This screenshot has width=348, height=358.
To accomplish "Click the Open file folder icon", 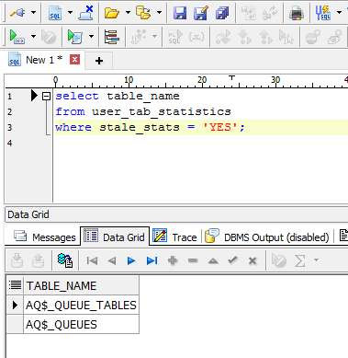I will [x=112, y=13].
